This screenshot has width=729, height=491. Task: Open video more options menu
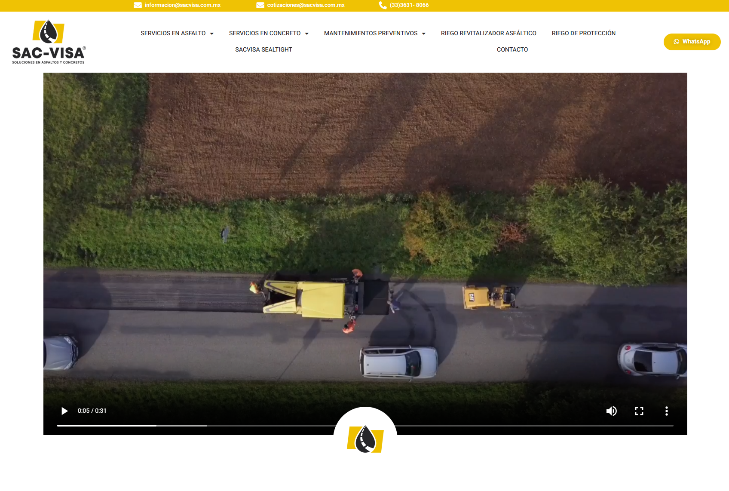point(666,411)
